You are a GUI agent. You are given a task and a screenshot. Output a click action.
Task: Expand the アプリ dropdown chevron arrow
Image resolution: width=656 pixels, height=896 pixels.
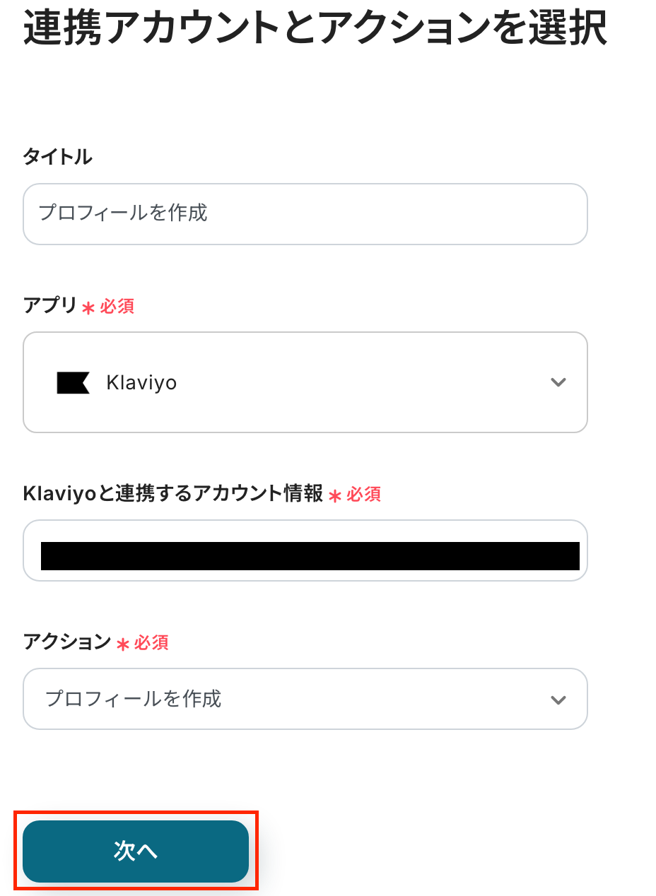click(x=558, y=382)
